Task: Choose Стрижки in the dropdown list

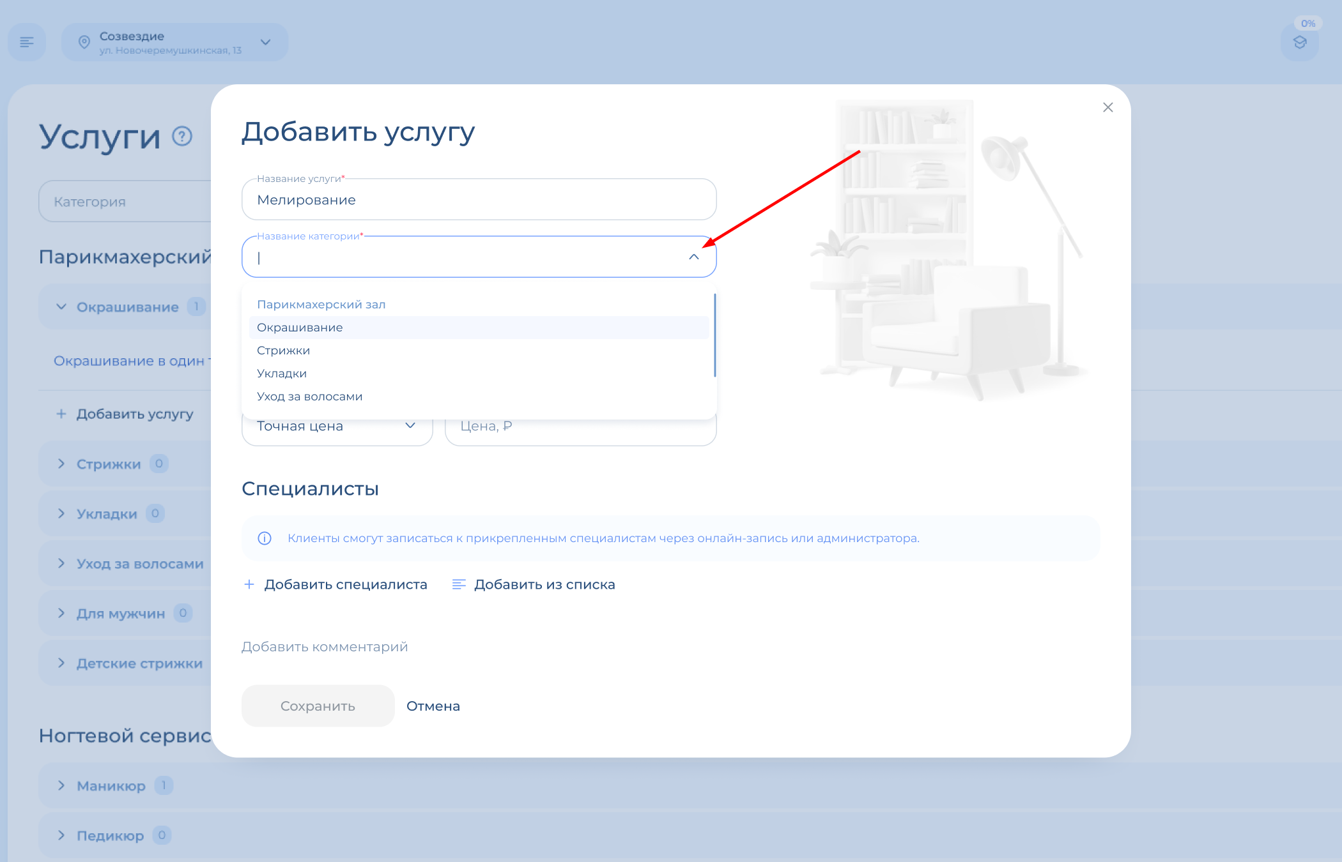Action: (283, 351)
